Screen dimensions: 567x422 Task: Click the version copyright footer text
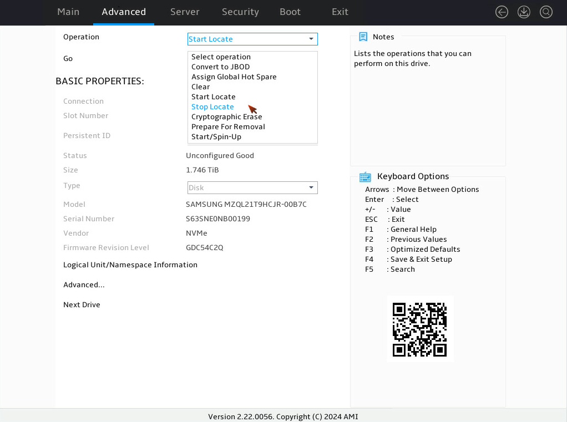coord(283,416)
